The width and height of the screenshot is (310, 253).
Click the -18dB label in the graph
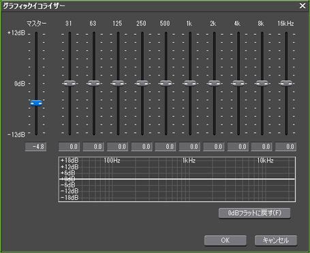[x=69, y=198]
